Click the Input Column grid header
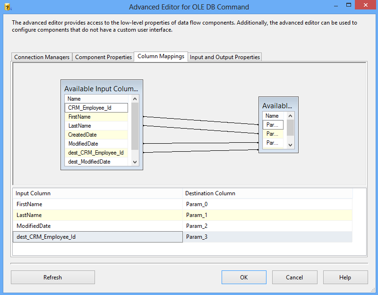The width and height of the screenshot is (378, 295). (x=98, y=193)
